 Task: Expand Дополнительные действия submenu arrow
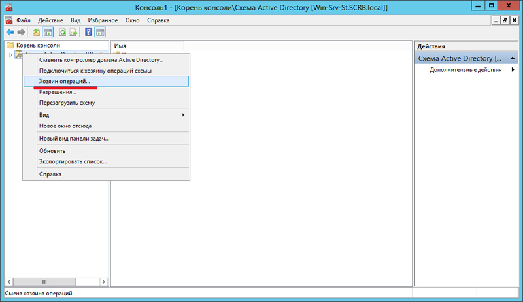pos(513,70)
